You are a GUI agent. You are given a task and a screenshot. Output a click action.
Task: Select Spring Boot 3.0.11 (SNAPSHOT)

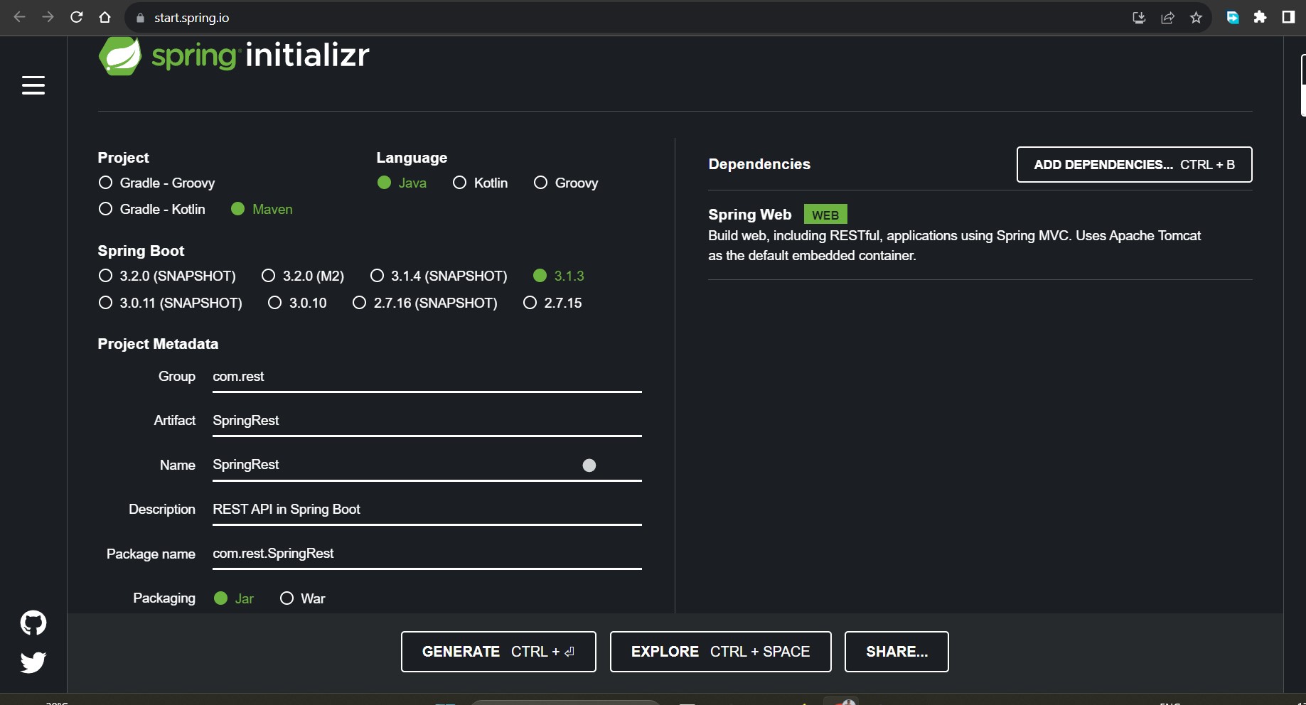[171, 303]
